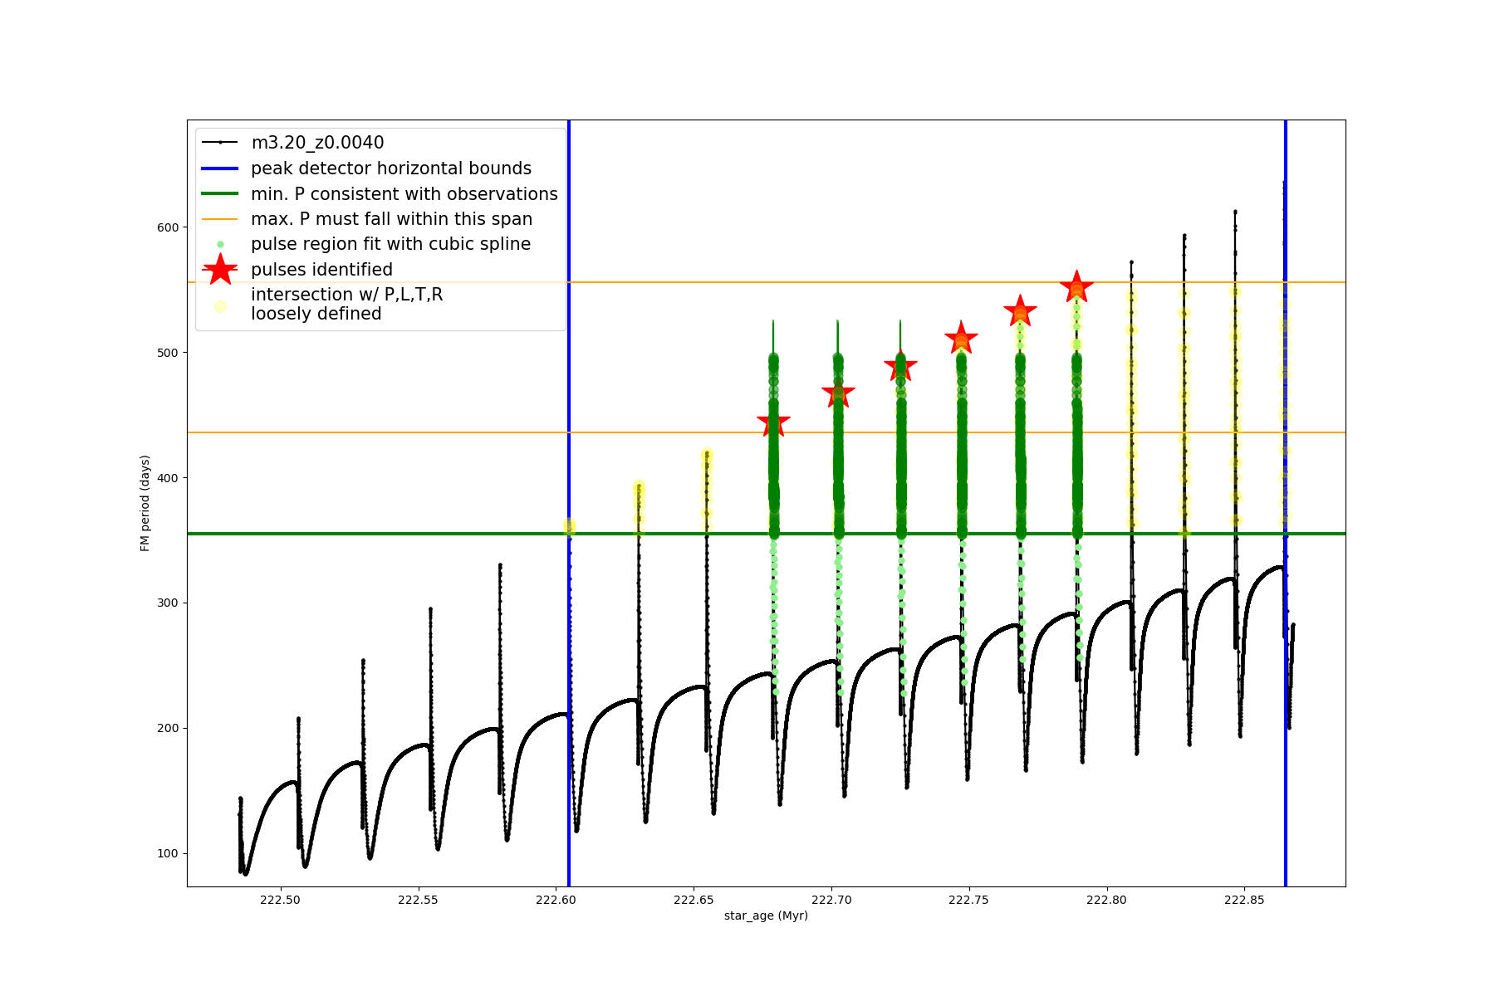Click the light green dot legend marker
Screen dimensions: 1495x996
[220, 244]
